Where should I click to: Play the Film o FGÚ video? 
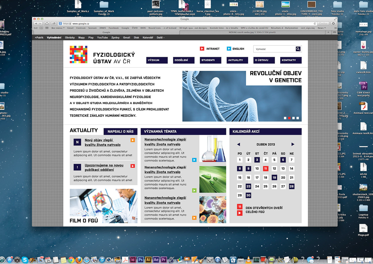click(x=103, y=202)
